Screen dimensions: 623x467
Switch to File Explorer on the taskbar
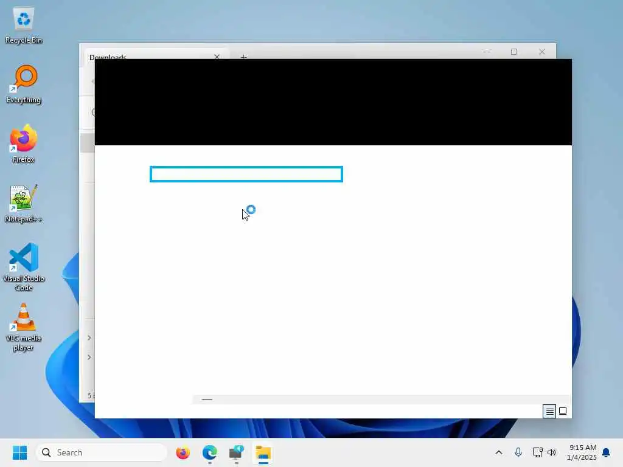click(x=263, y=452)
